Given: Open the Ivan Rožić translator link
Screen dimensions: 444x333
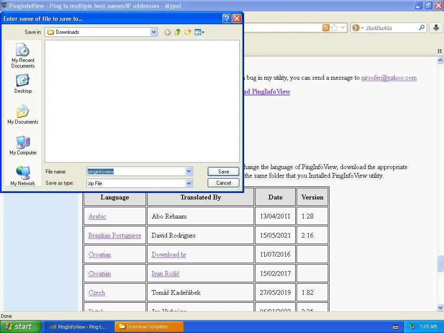Looking at the screenshot, I should coord(165,274).
